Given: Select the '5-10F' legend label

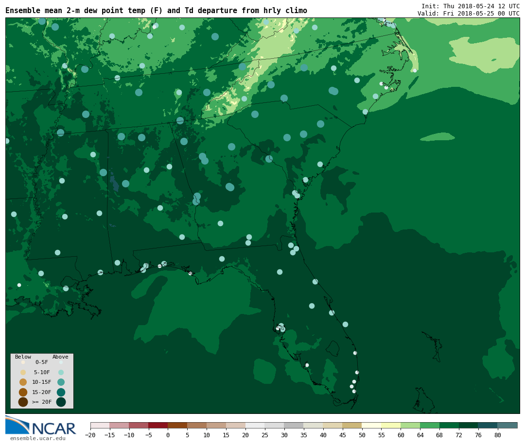Looking at the screenshot, I should (42, 372).
